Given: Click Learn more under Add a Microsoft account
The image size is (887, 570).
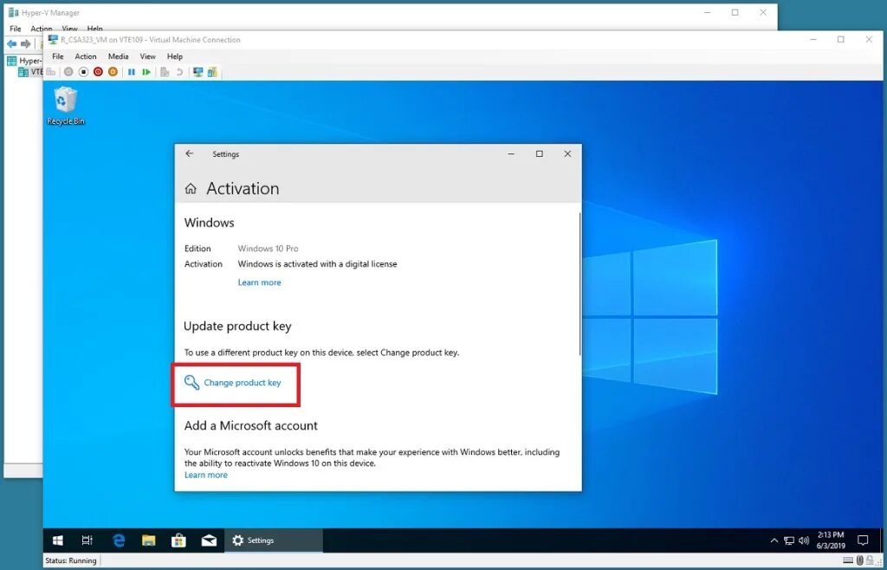Looking at the screenshot, I should click(206, 475).
